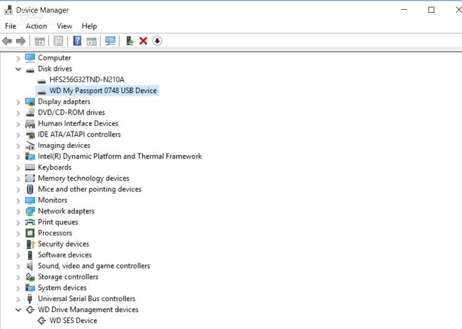Expand the Display adapters node
Image resolution: width=462 pixels, height=329 pixels.
tap(18, 102)
